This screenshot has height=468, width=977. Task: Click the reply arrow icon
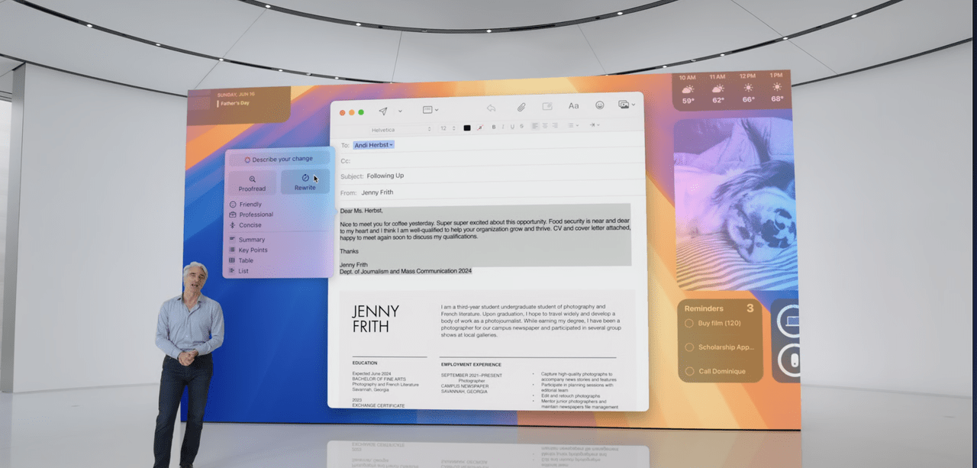point(491,107)
